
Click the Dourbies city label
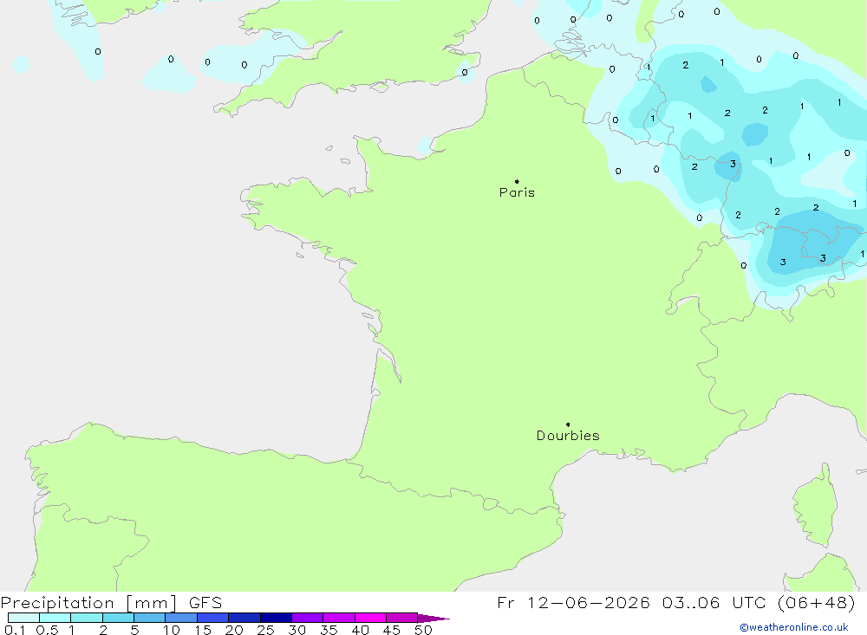568,436
